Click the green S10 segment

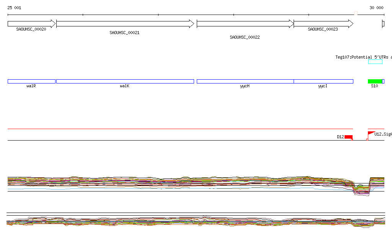pyautogui.click(x=375, y=81)
